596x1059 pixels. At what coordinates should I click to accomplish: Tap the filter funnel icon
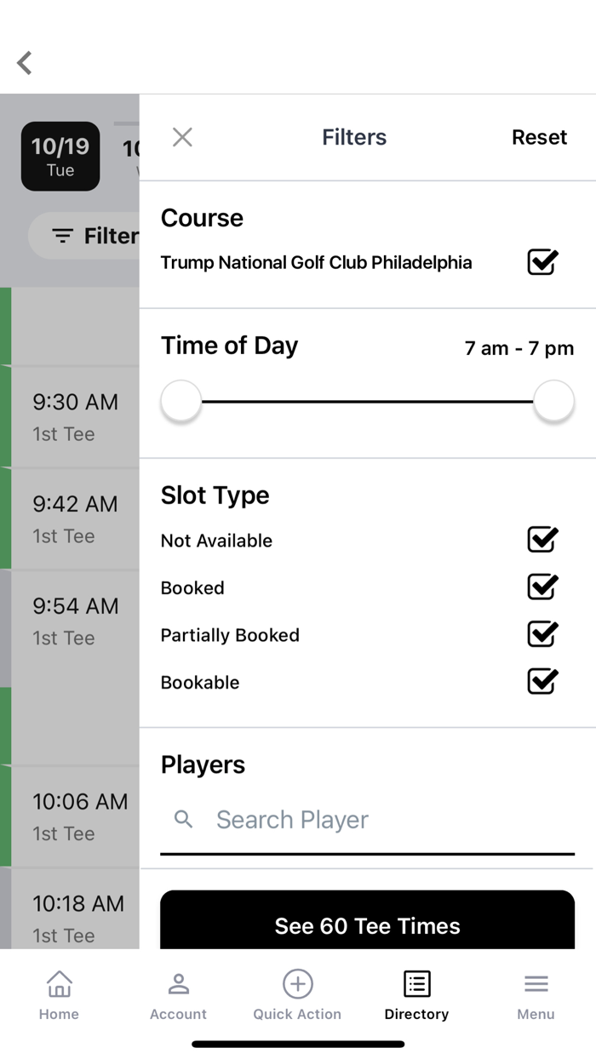pyautogui.click(x=63, y=236)
